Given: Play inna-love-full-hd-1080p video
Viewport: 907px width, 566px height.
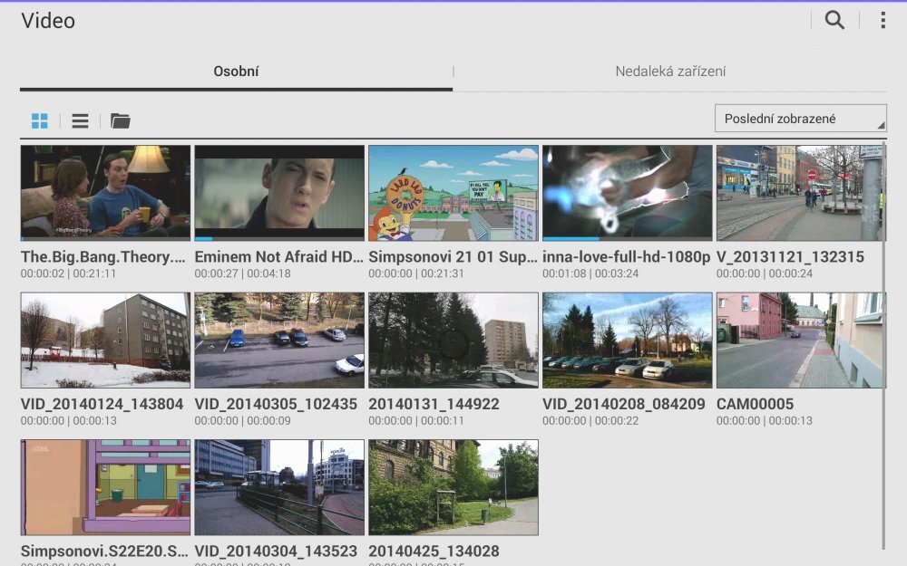Looking at the screenshot, I should pyautogui.click(x=627, y=192).
